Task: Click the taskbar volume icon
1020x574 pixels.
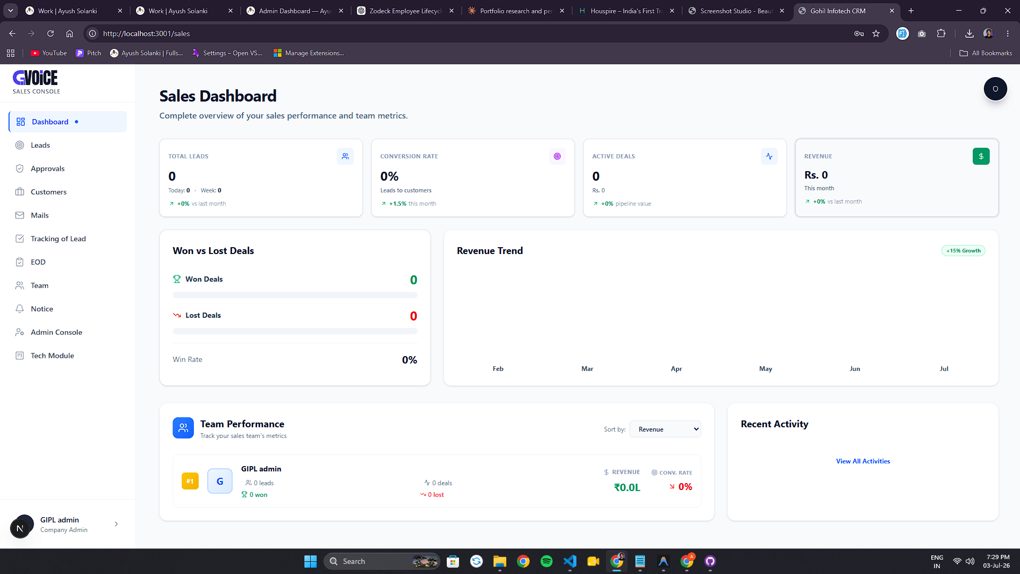Action: coord(970,561)
